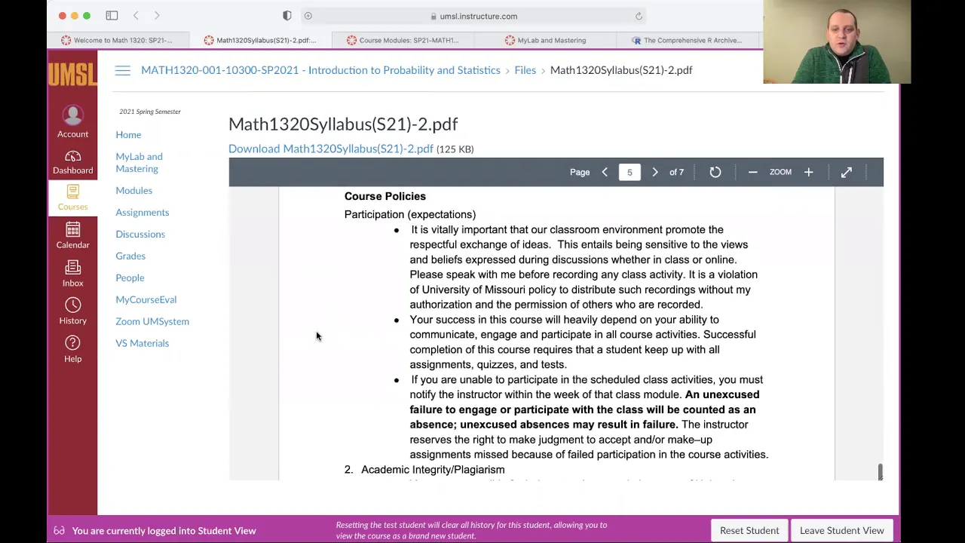
Task: Open Grades in course navigation
Action: click(130, 256)
